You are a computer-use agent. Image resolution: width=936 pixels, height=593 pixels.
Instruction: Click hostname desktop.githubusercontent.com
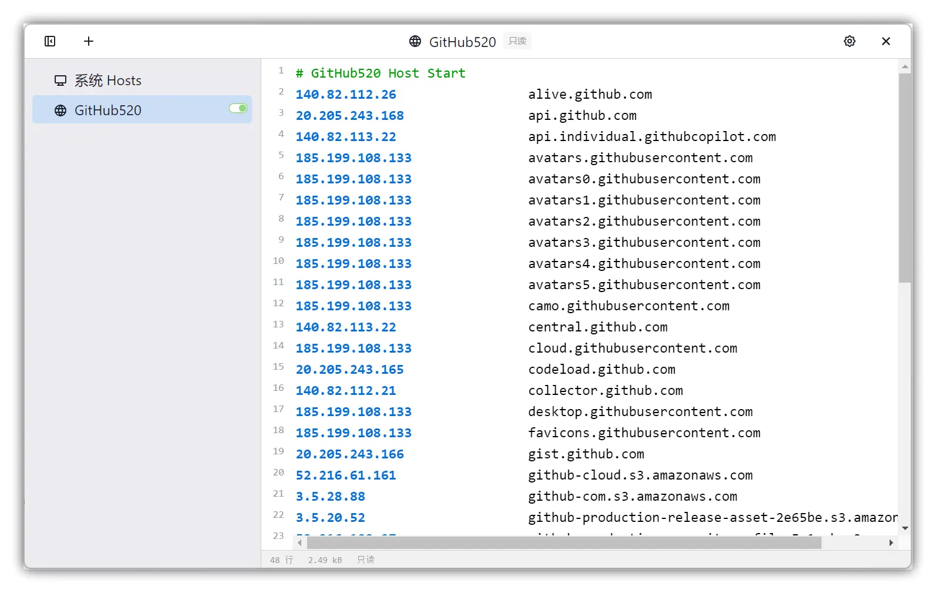(641, 411)
